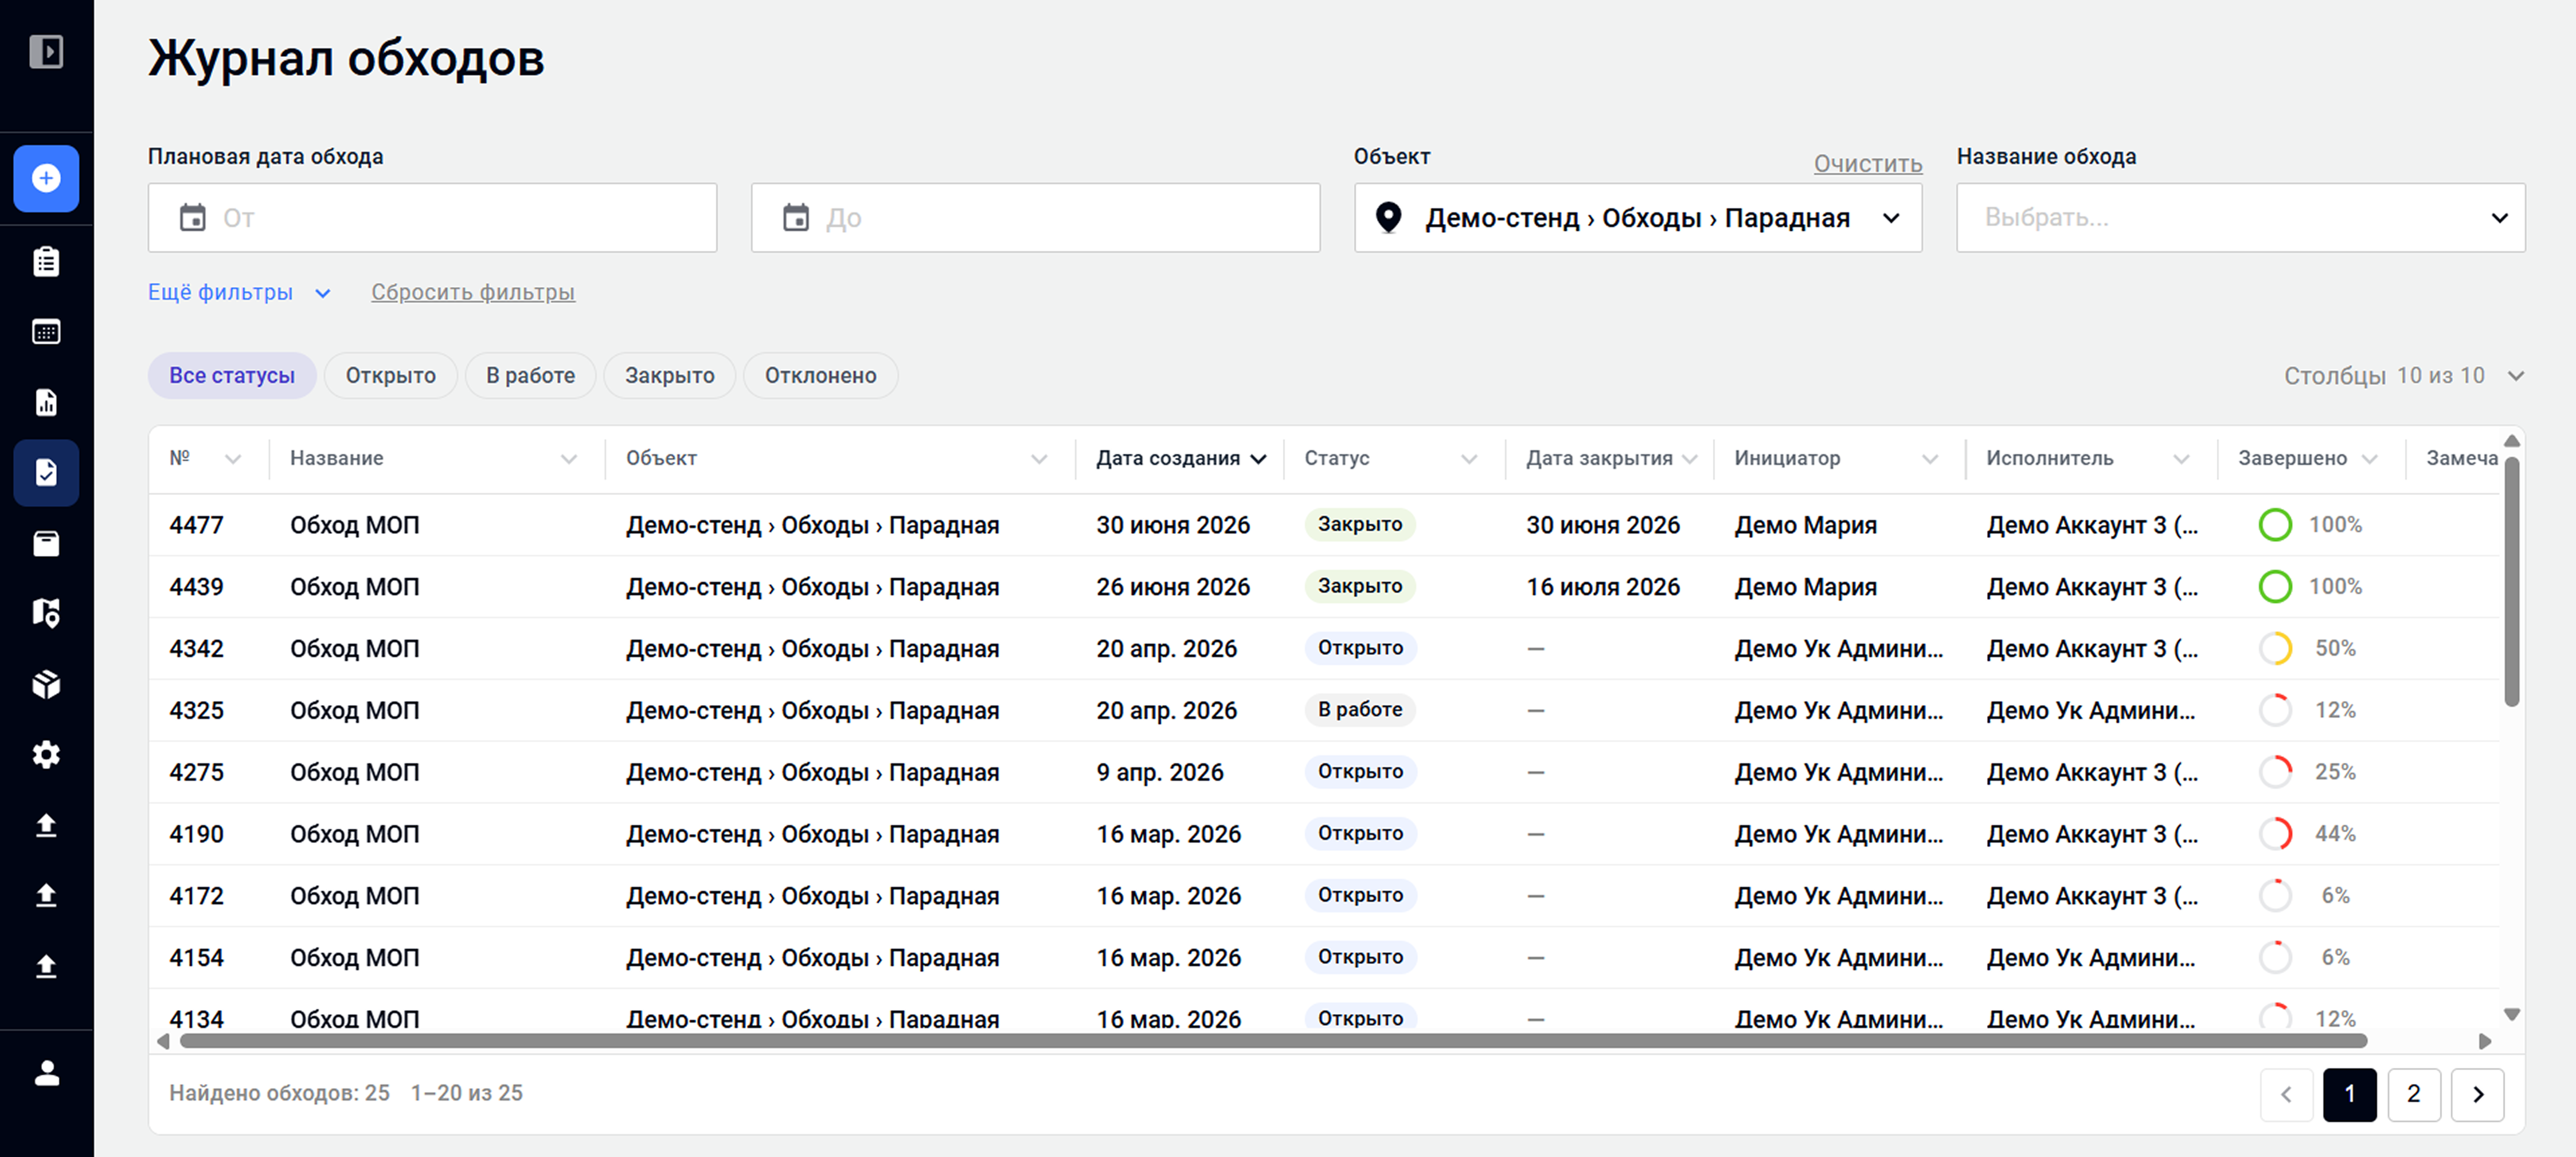Open the calendar grid sidebar icon
This screenshot has width=2576, height=1157.
46,332
